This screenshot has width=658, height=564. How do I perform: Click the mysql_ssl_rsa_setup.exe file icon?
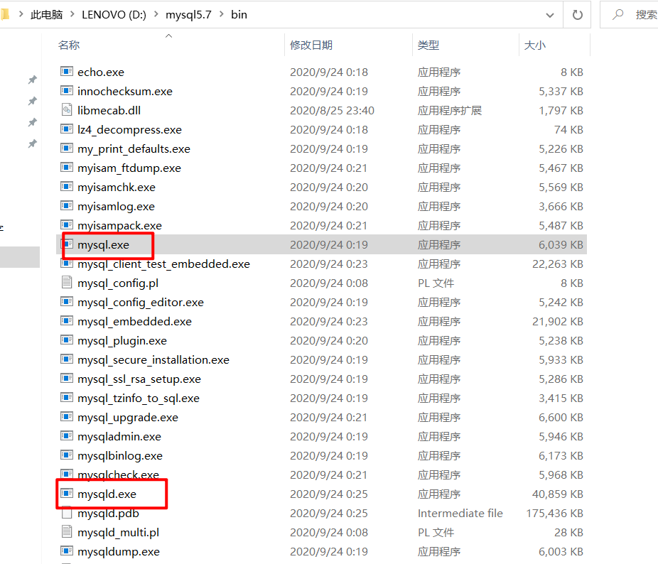[x=67, y=378]
